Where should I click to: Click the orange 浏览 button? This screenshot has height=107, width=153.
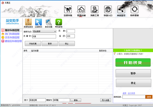pyautogui.click(x=149, y=97)
